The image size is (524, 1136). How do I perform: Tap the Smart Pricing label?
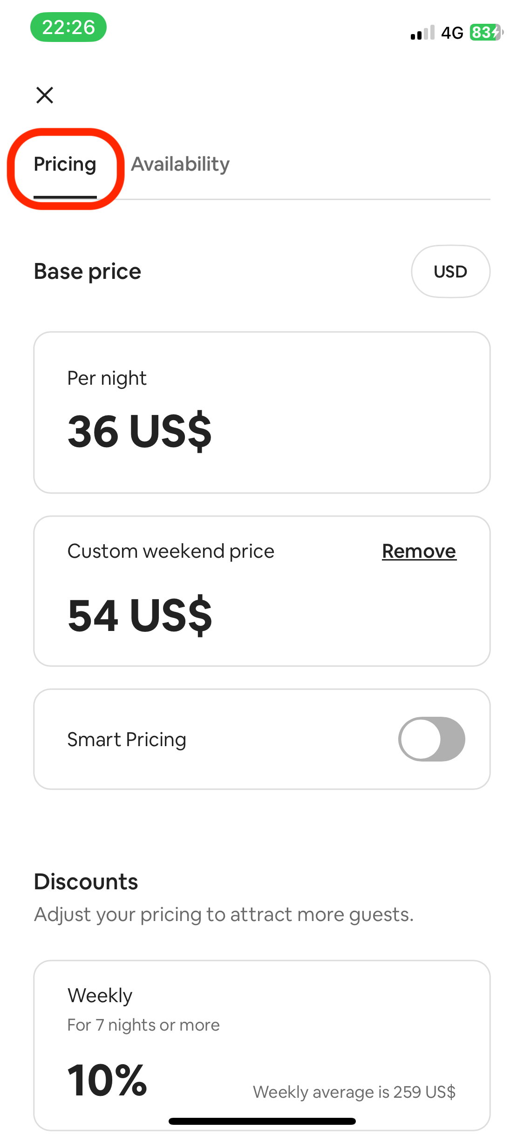pos(127,740)
